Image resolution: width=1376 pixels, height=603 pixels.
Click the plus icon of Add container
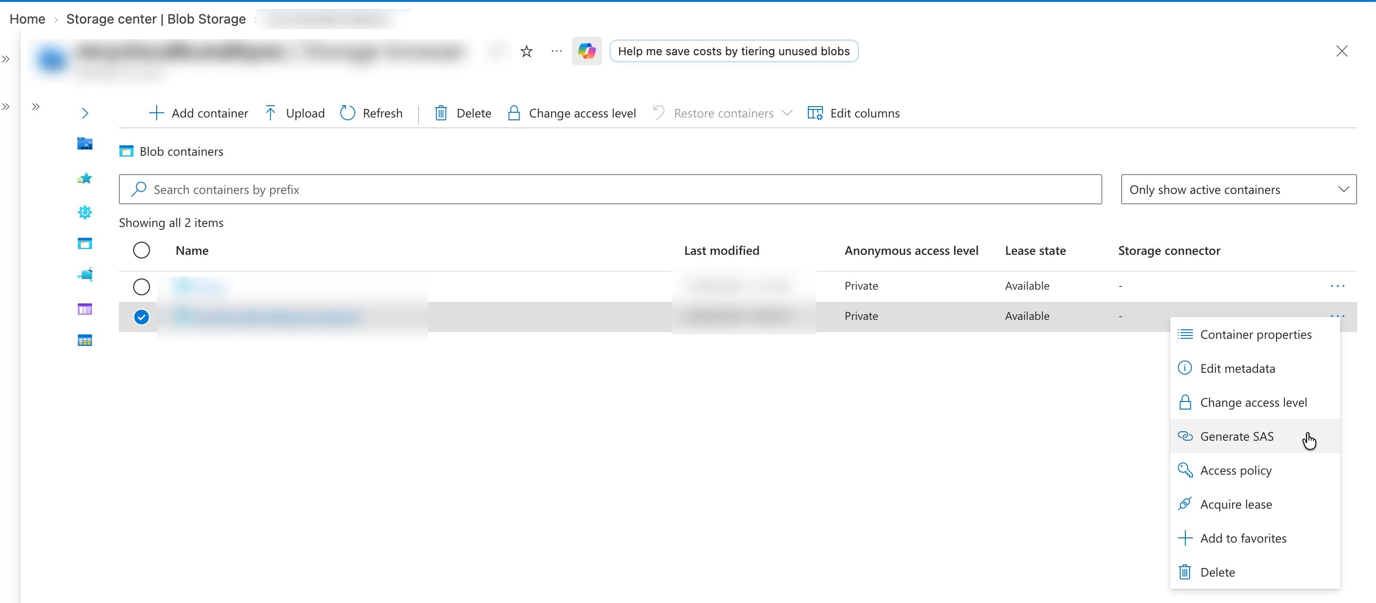[156, 113]
